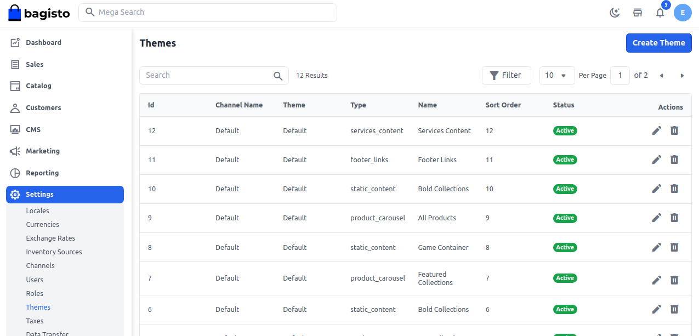Delete the Featured Collections theme
The height and width of the screenshot is (336, 699).
click(x=674, y=280)
